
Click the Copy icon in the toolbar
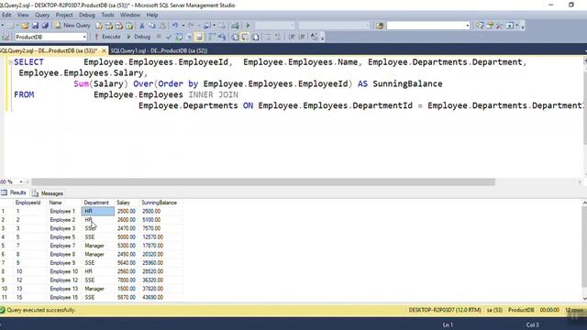click(x=152, y=26)
